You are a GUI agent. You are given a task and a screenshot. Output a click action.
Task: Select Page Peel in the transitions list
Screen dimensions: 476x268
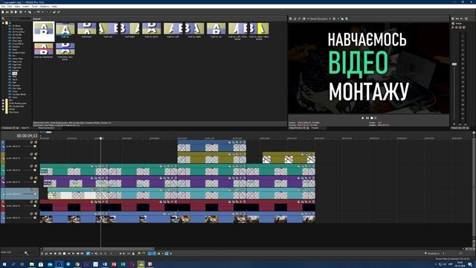coord(16,65)
